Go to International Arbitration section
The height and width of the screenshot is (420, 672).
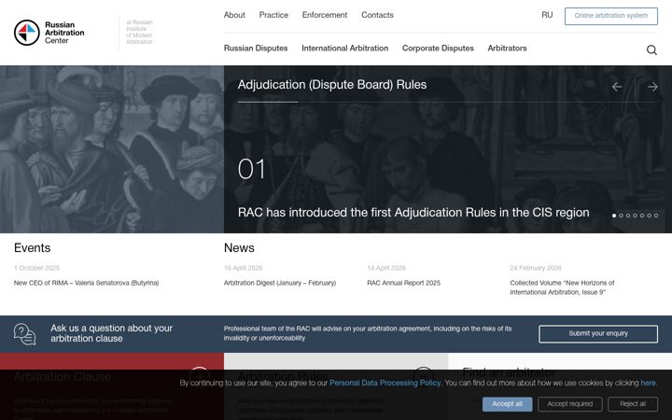345,49
